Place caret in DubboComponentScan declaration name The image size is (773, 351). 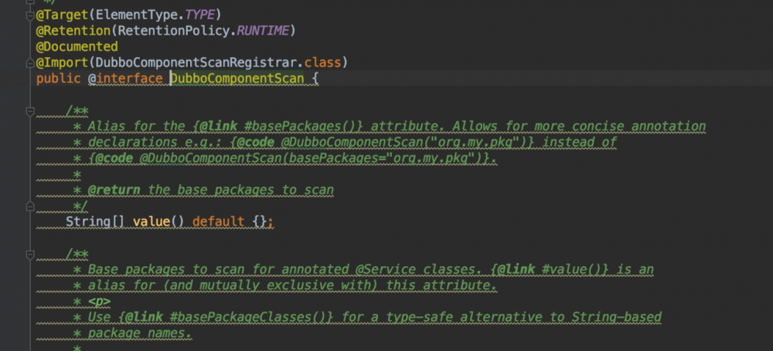coord(237,79)
